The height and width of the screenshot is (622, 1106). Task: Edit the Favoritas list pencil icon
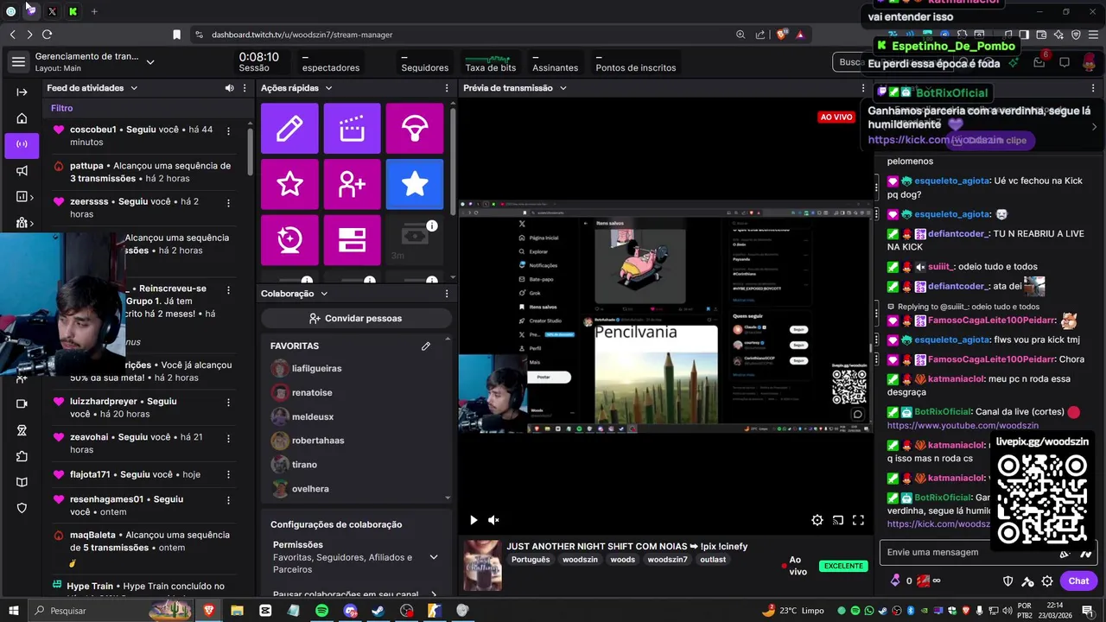[x=426, y=346]
